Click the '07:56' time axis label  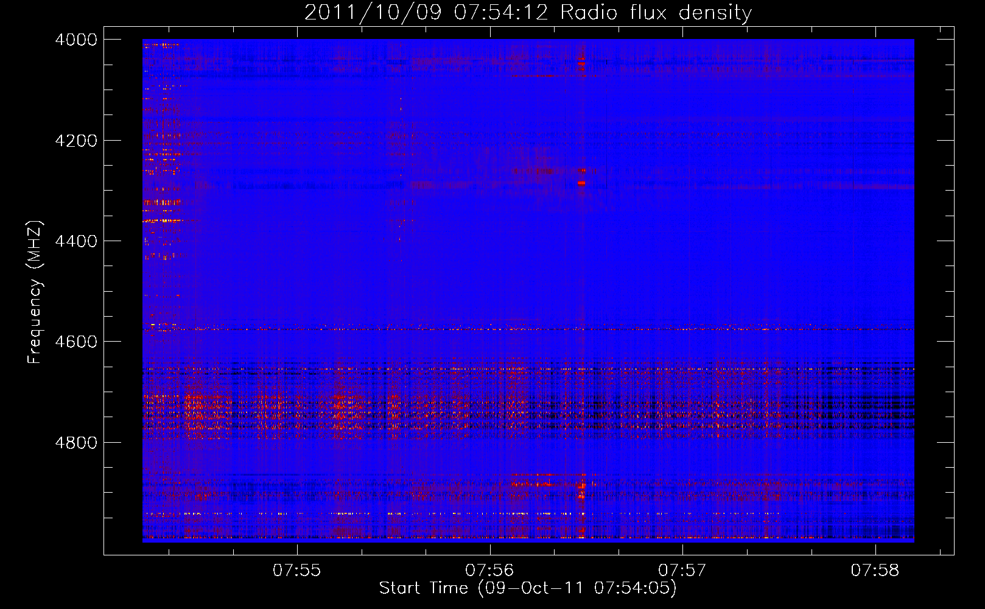(489, 571)
